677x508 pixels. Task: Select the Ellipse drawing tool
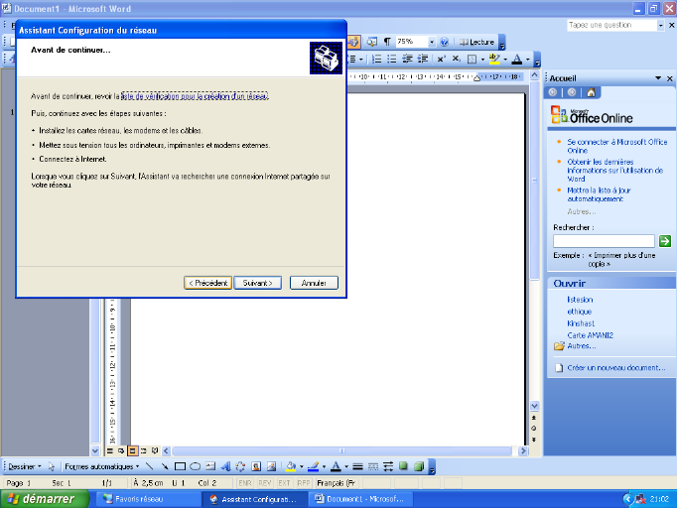(x=196, y=466)
